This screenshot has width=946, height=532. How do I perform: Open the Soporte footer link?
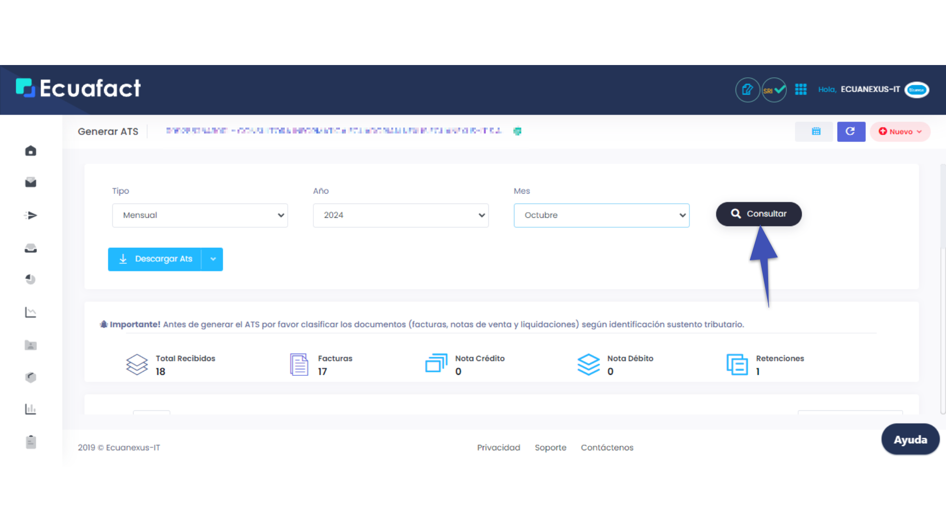pos(550,447)
